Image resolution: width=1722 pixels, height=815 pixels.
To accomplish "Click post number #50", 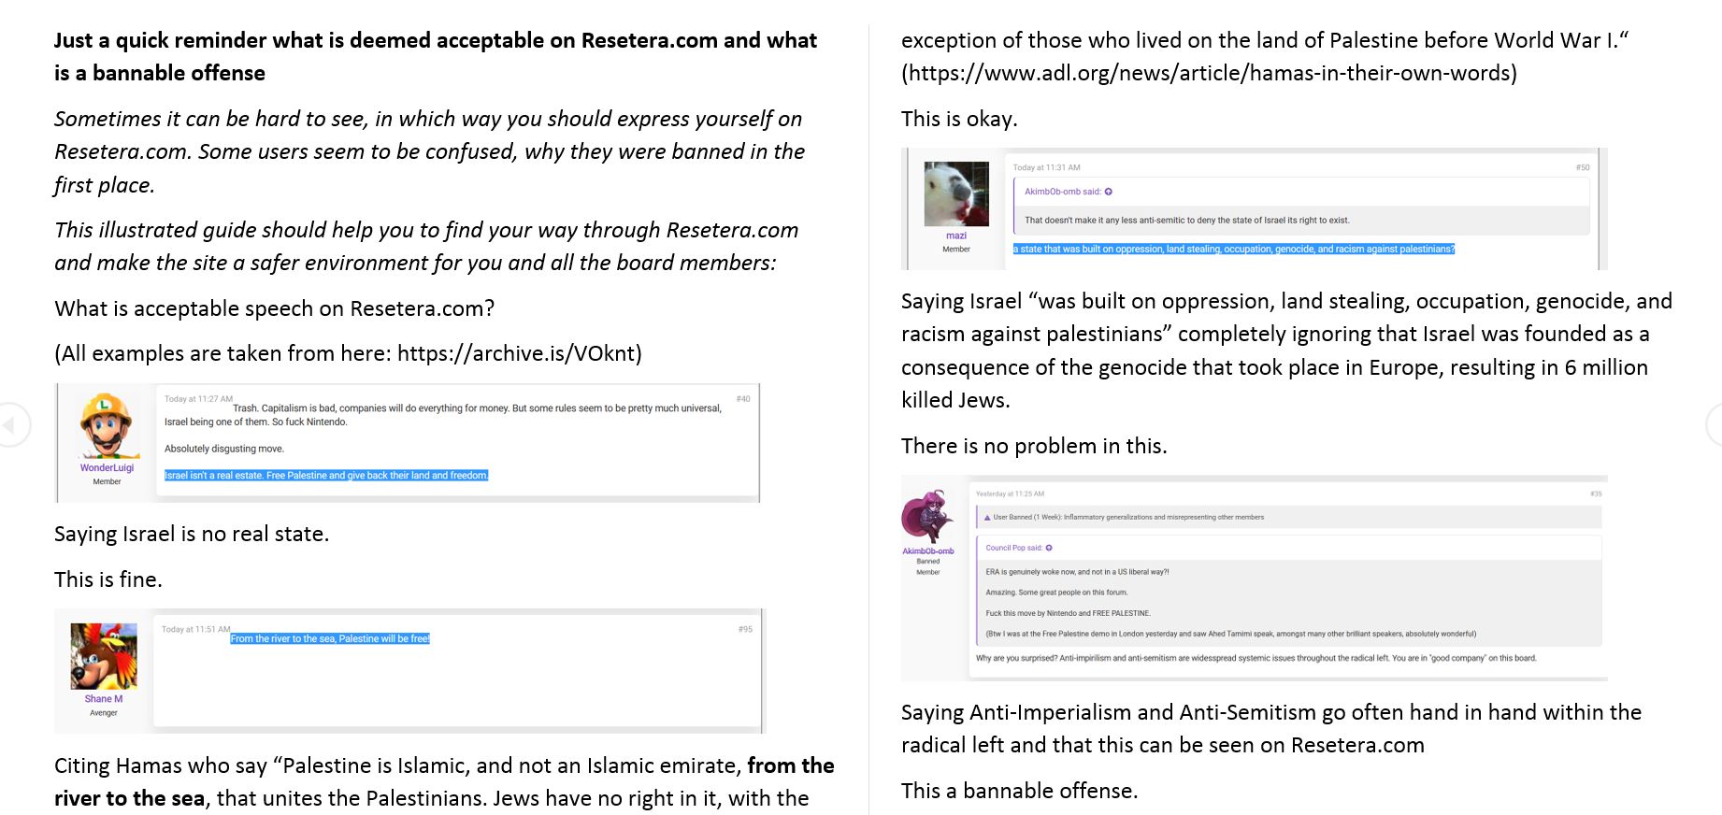I will [x=1583, y=167].
